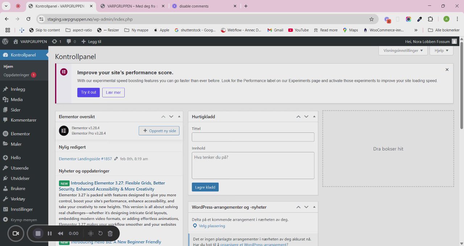Image resolution: width=464 pixels, height=246 pixels.
Task: Click the Innhold text area
Action: (253, 165)
